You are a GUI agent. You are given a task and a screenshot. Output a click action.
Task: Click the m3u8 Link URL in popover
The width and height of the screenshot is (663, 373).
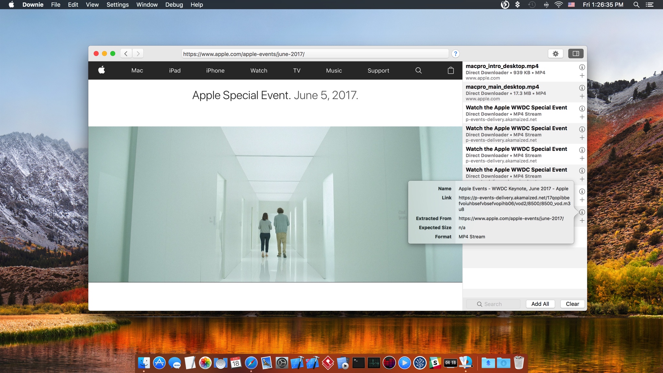point(514,203)
